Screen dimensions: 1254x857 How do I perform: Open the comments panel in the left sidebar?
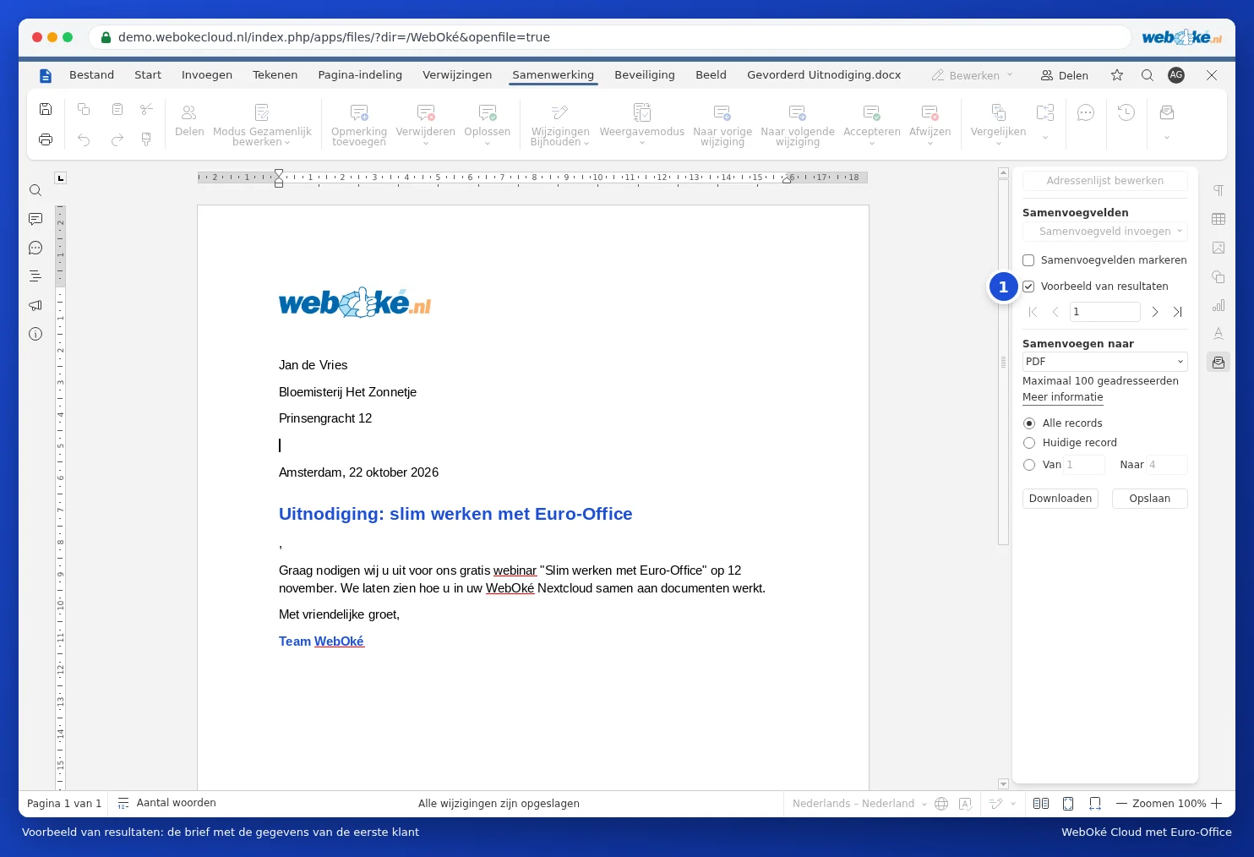35,219
